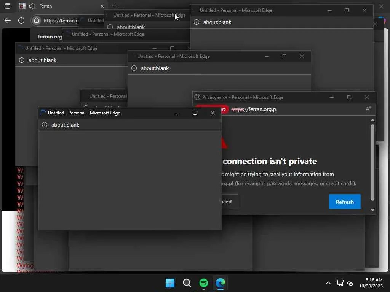Screen dimensions: 390x292
Task: Click the vertical scrollbar thumb in Privacy error window
Action: click(372, 162)
